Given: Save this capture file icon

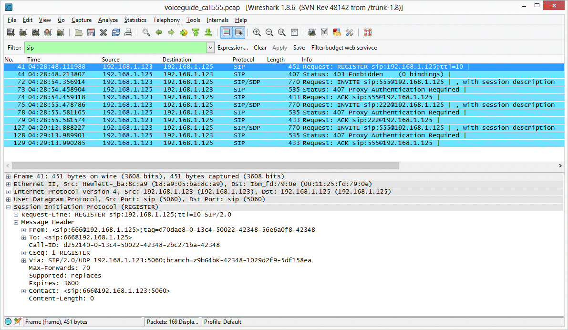Looking at the screenshot, I should [91, 32].
